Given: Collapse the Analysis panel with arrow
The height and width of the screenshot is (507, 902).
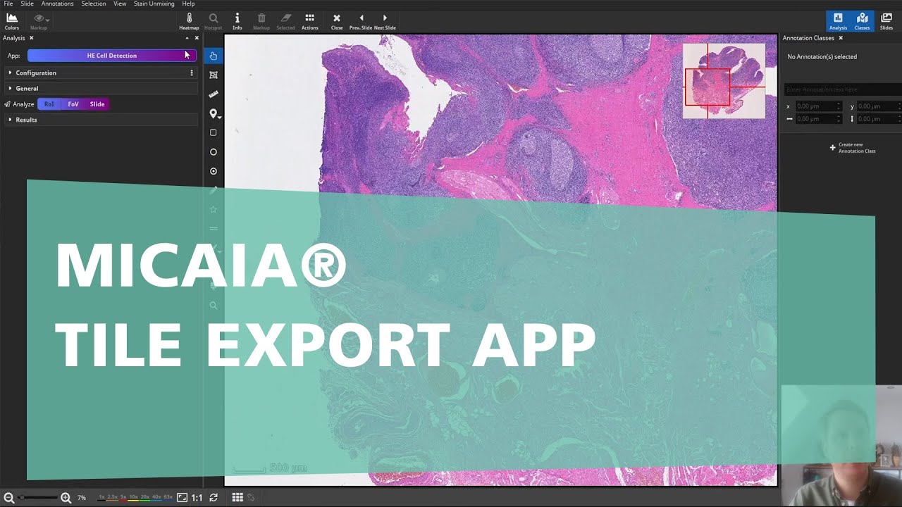Looking at the screenshot, I should coord(187,38).
